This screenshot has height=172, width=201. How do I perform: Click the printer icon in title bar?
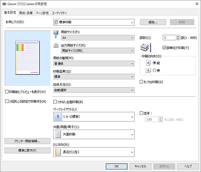[x=4, y=4]
